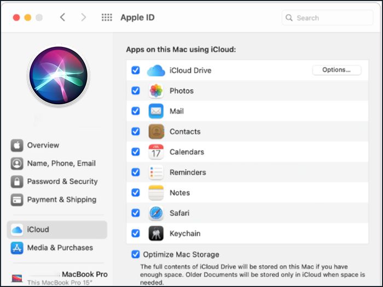383x287 pixels.
Task: Click the Safari compass icon
Action: [156, 213]
